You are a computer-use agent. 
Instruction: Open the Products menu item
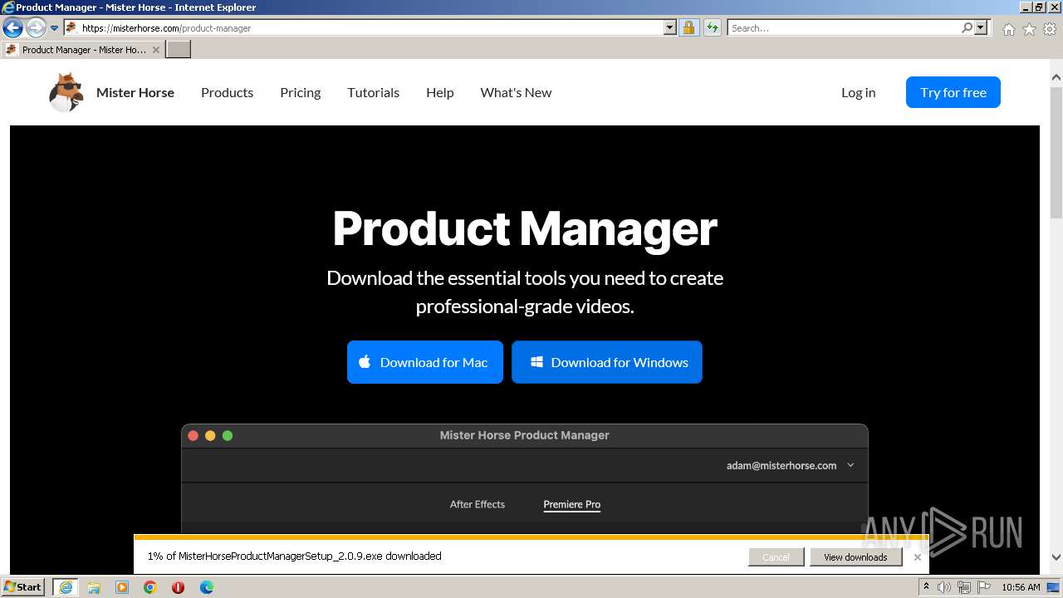[227, 92]
